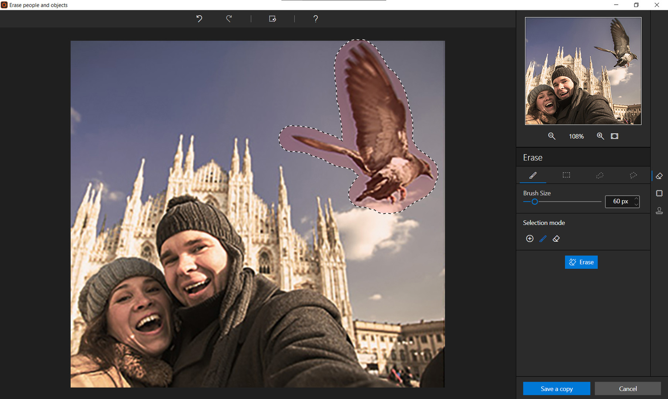Choose Remove from selection mode (eraser icon)
The image size is (668, 399).
556,239
